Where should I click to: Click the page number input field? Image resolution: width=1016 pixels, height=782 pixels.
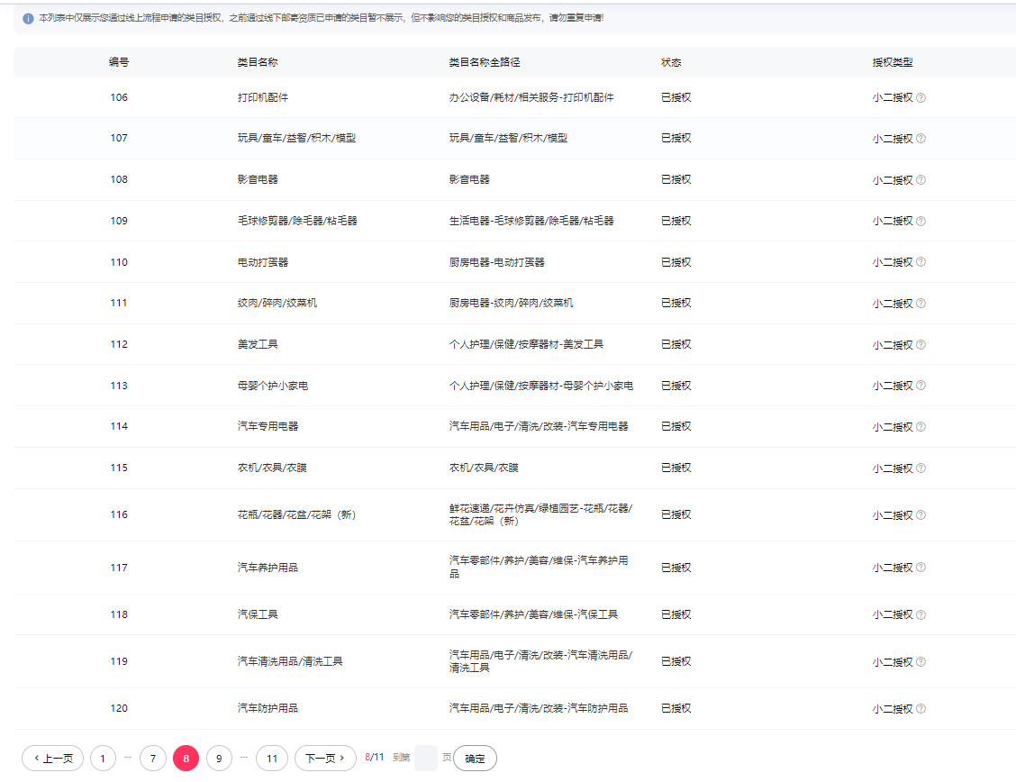426,759
